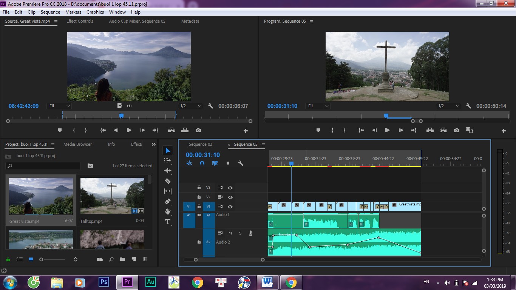Open Program monitor Fit zoom dropdown
This screenshot has width=516, height=290.
tap(318, 106)
